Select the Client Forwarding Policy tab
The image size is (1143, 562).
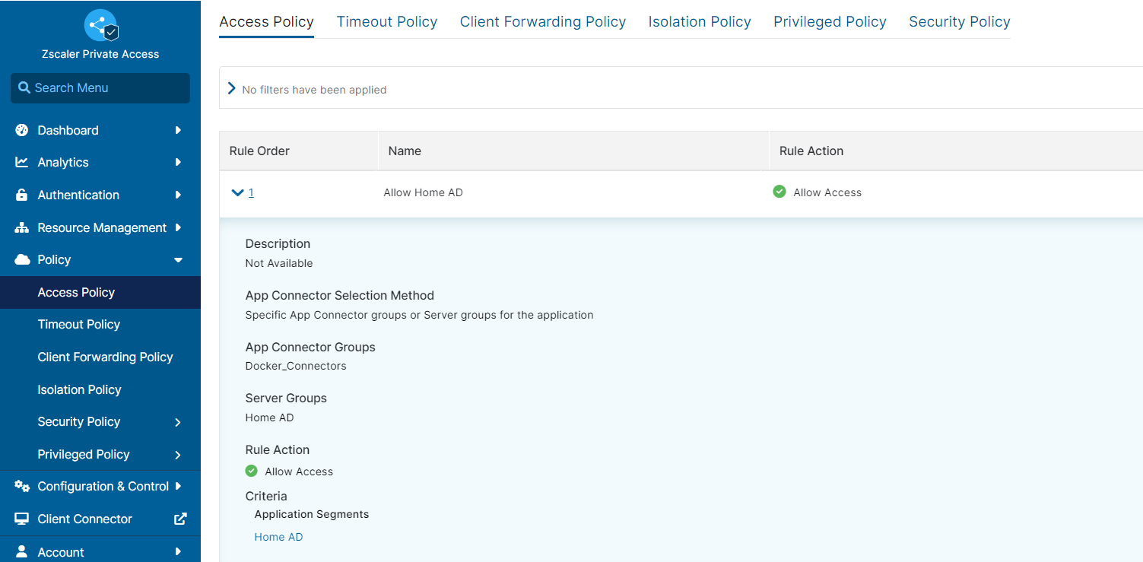542,21
